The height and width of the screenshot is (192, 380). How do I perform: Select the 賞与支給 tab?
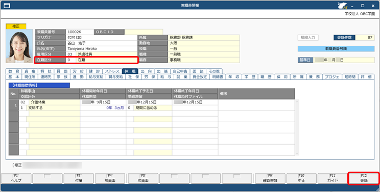click(x=115, y=77)
